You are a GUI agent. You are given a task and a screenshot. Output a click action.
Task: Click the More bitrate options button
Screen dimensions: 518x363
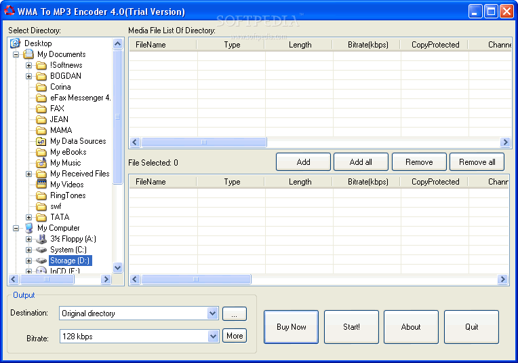pyautogui.click(x=235, y=336)
